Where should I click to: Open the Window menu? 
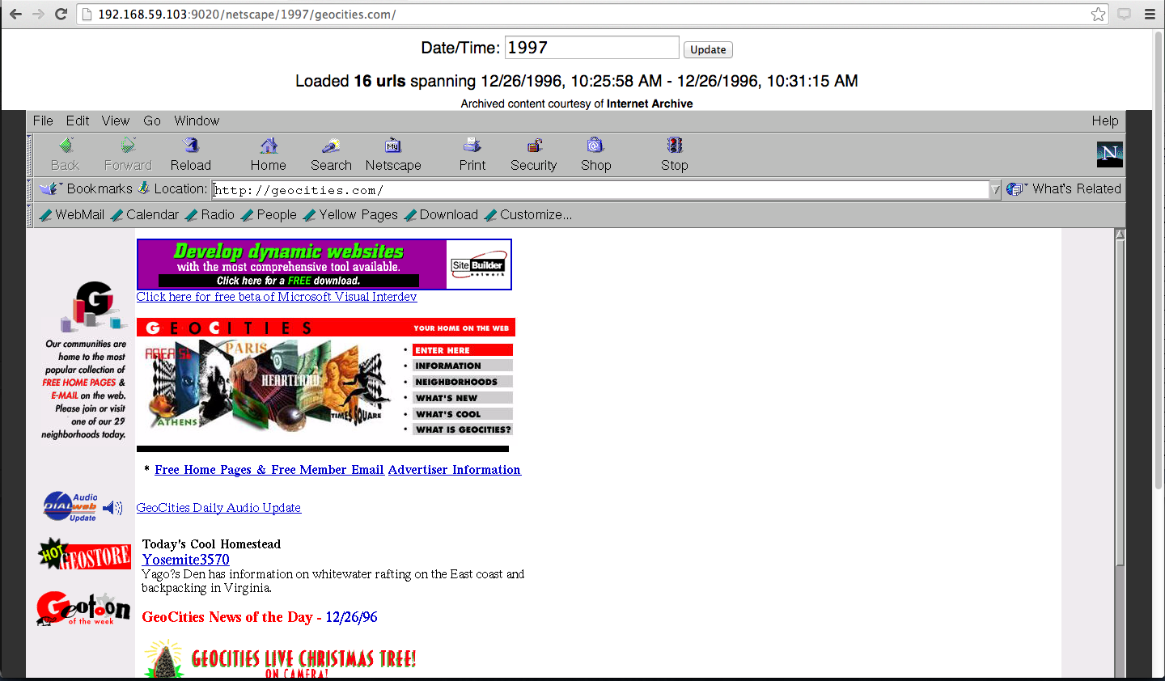pyautogui.click(x=197, y=121)
